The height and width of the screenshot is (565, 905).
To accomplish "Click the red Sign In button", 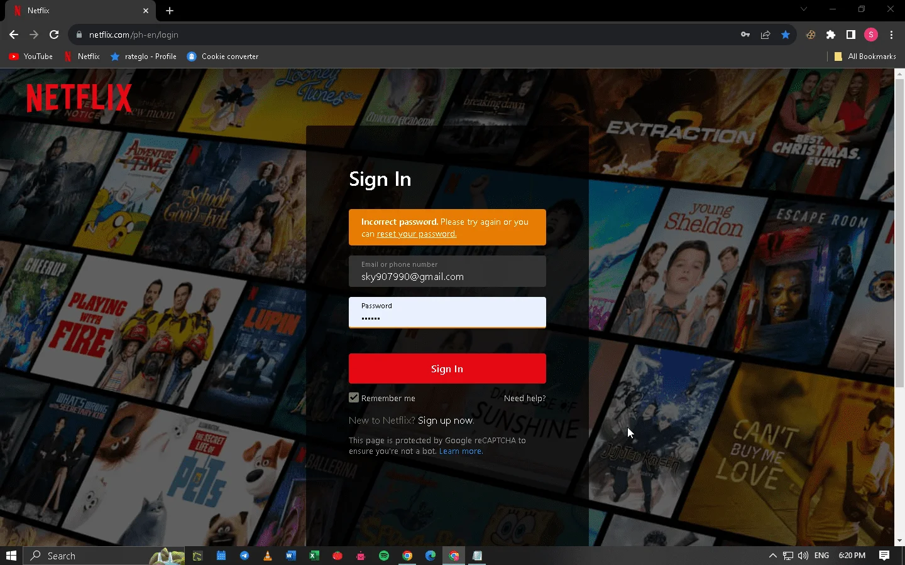I will 447,369.
